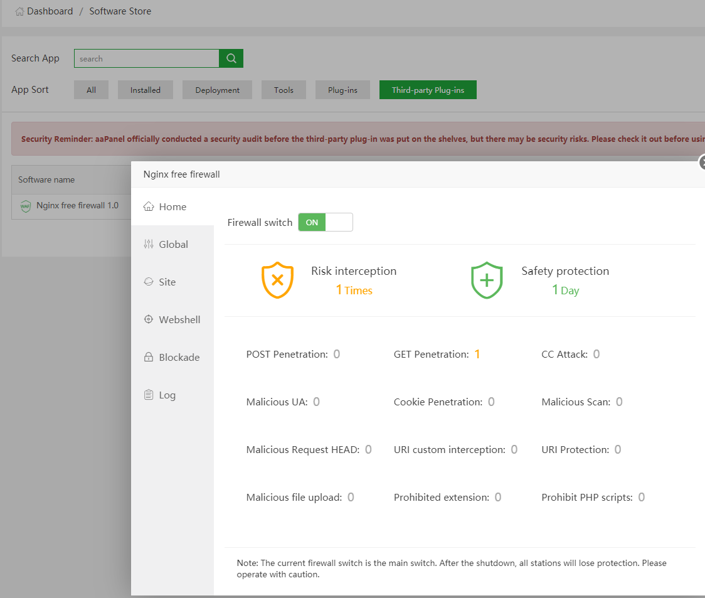The height and width of the screenshot is (598, 705).
Task: Click the Global settings sliders icon
Action: click(149, 244)
